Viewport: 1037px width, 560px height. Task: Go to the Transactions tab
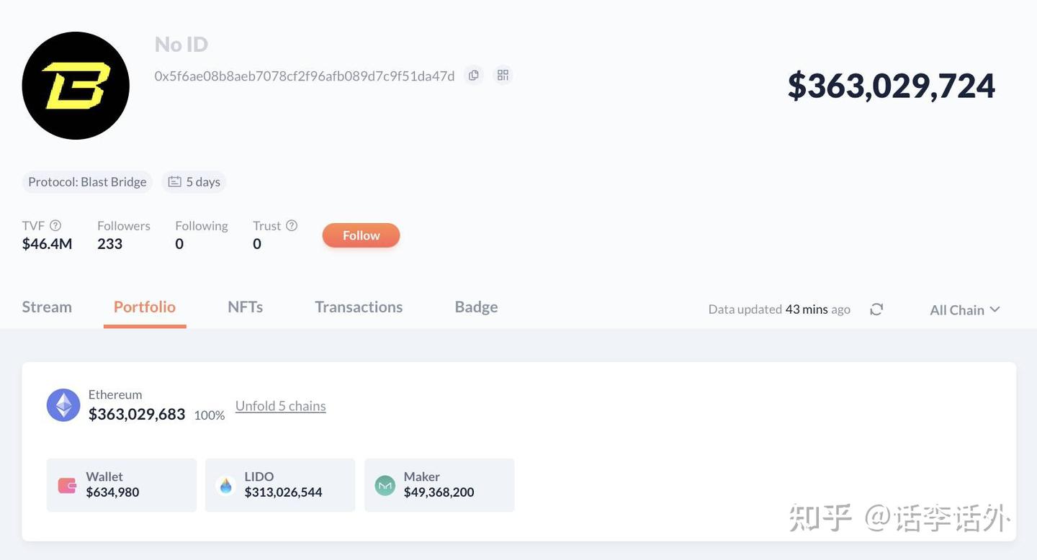click(x=359, y=307)
